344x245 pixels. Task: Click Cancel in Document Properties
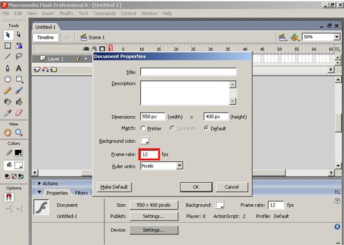coord(232,187)
